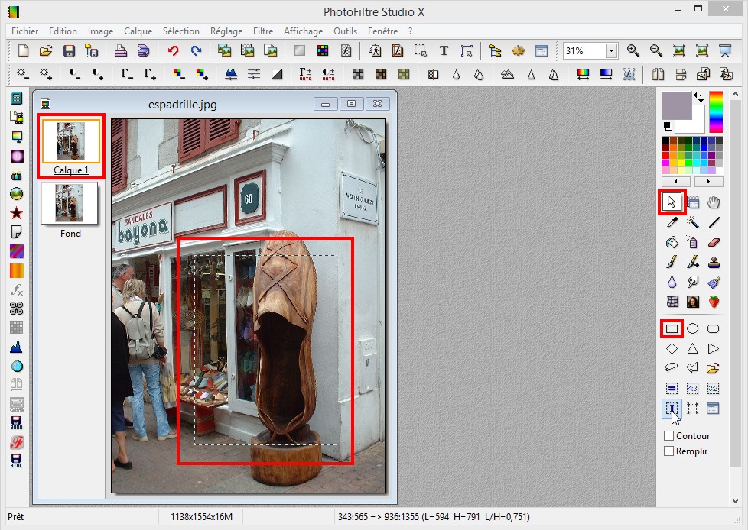748x530 pixels.
Task: Save the image with the floppy disk icon
Action: tap(69, 50)
